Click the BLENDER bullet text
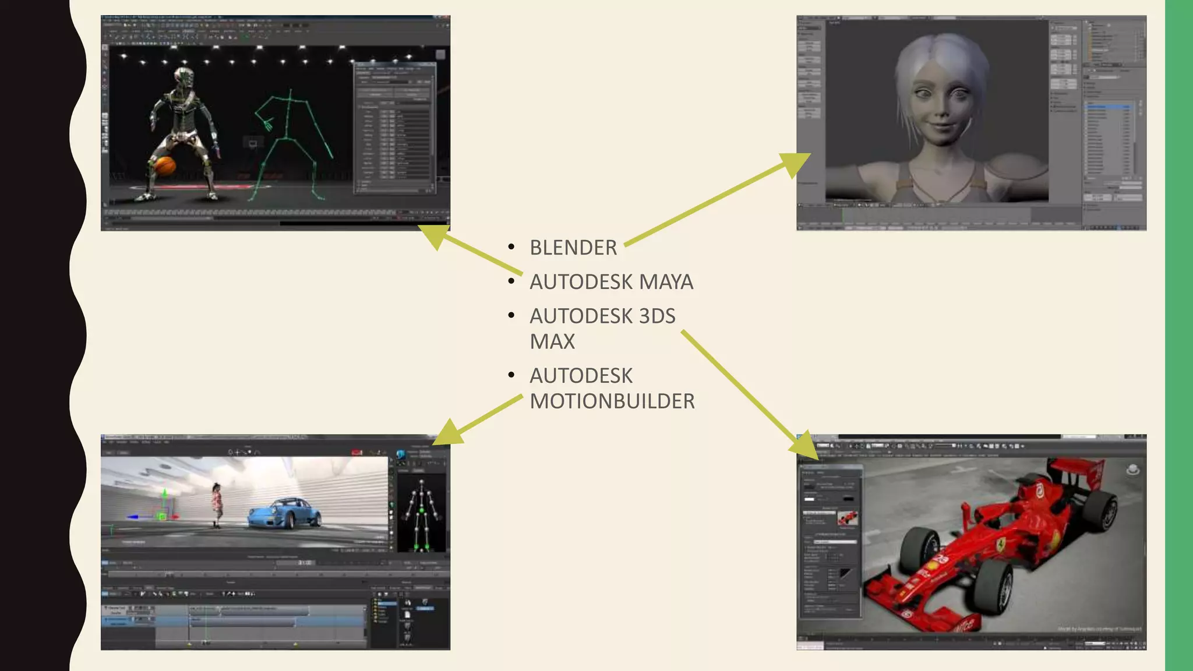This screenshot has width=1193, height=671. tap(573, 248)
